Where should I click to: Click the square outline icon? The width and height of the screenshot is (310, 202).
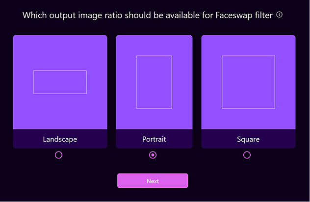248,82
